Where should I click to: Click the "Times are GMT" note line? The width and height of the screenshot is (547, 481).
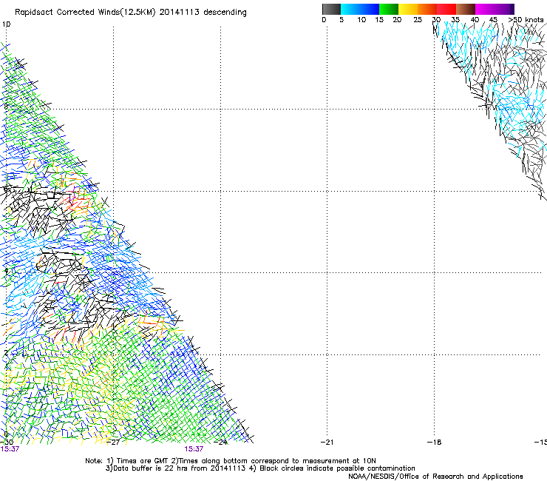[231, 461]
